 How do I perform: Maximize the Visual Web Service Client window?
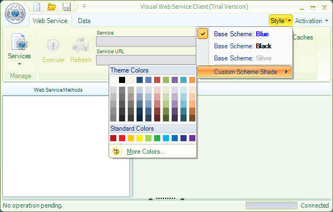(x=313, y=8)
